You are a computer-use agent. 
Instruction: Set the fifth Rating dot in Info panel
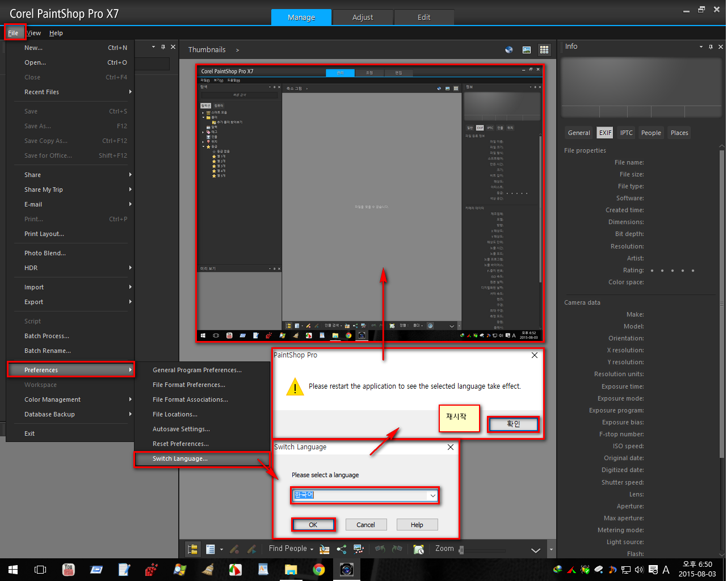click(x=693, y=271)
